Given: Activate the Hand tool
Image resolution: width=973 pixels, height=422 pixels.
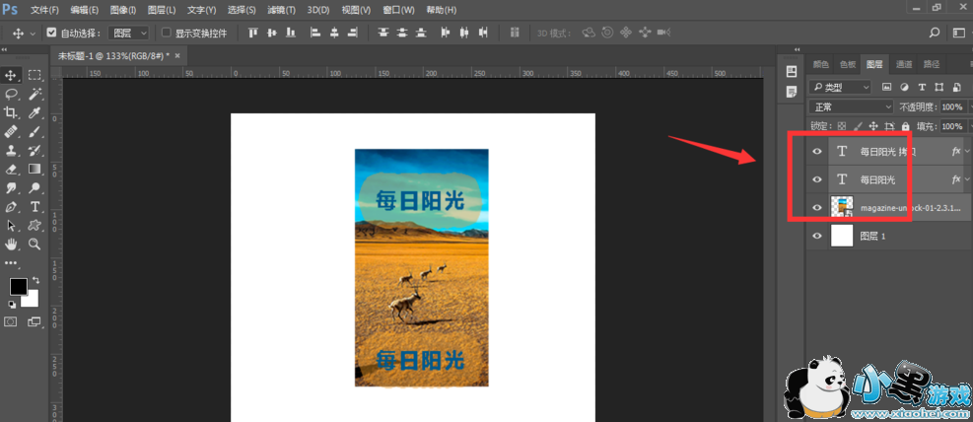Looking at the screenshot, I should tap(12, 244).
